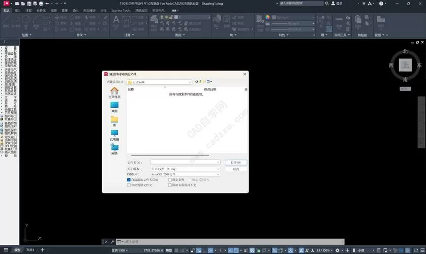Select the bind radio button
The height and width of the screenshot is (254, 426).
pos(190,180)
